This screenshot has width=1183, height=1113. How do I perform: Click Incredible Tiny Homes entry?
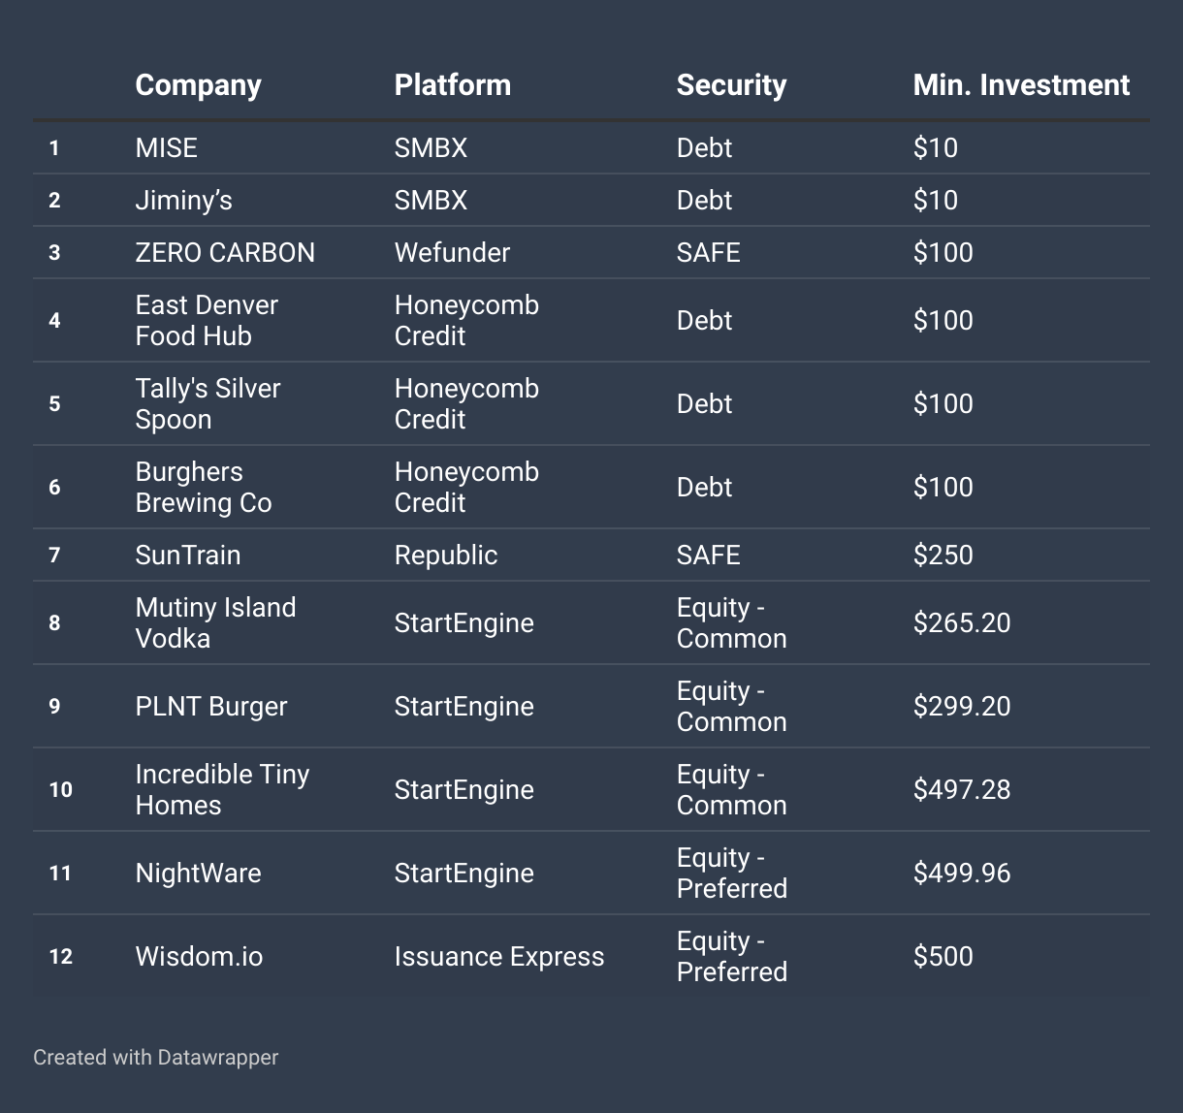coord(222,790)
